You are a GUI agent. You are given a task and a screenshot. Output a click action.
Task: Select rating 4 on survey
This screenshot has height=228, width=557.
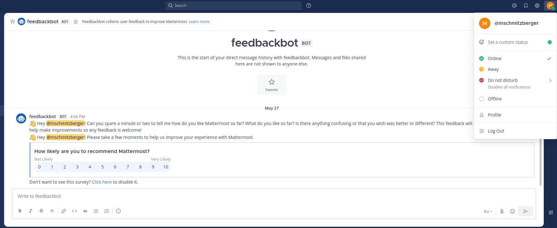click(x=90, y=167)
